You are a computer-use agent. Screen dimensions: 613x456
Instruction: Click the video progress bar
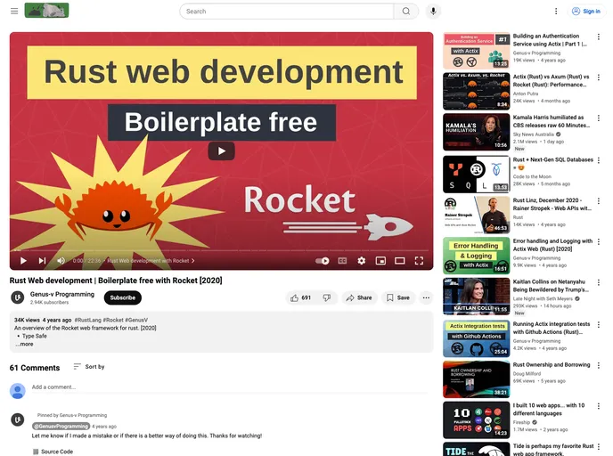tap(221, 250)
